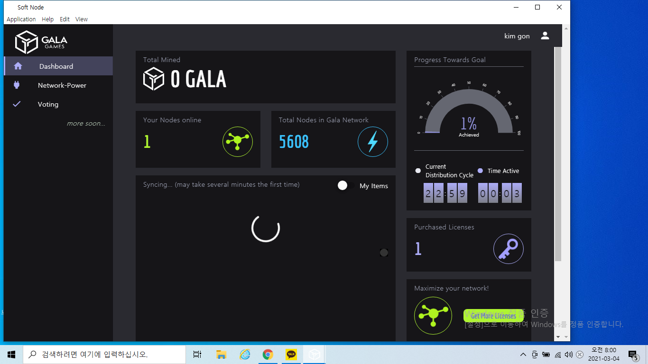Open the battery status tray icon
The image size is (648, 364).
(546, 355)
